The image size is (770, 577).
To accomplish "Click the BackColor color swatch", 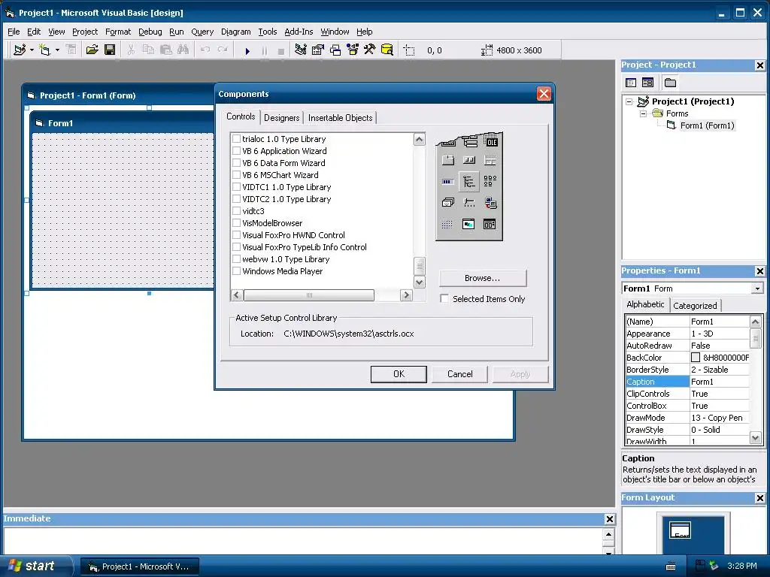I will click(x=696, y=358).
